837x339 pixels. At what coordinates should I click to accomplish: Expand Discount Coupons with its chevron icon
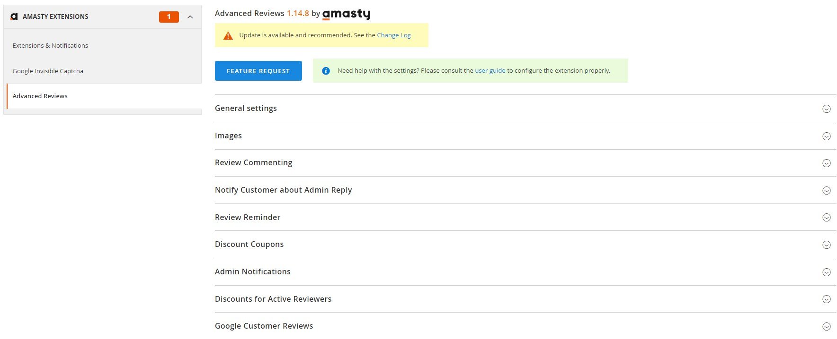click(x=827, y=245)
